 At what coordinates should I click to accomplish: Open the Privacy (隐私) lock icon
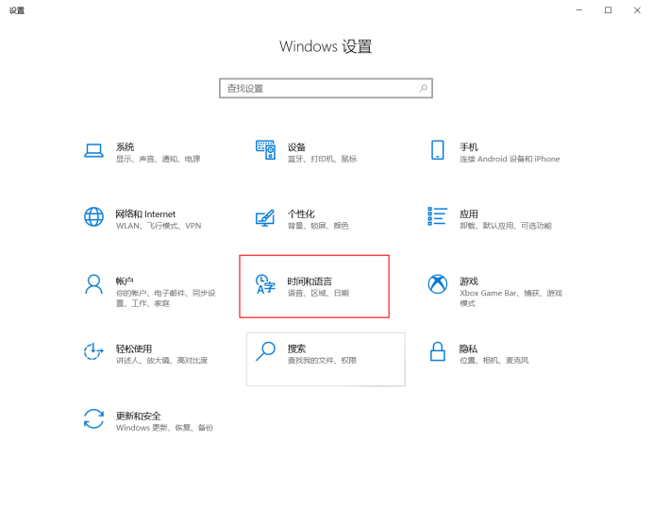(437, 351)
